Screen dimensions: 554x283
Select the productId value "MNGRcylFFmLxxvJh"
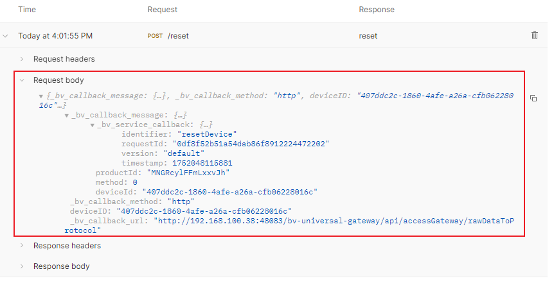[x=188, y=173]
